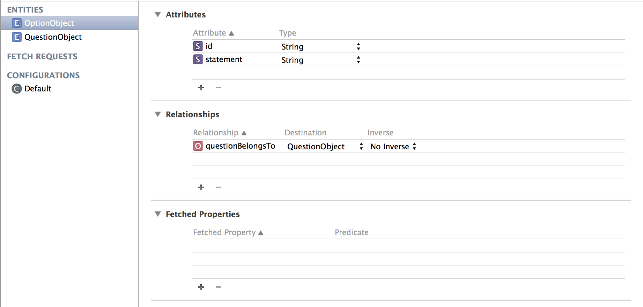643x307 pixels.
Task: Collapse the Attributes section
Action: tap(158, 15)
